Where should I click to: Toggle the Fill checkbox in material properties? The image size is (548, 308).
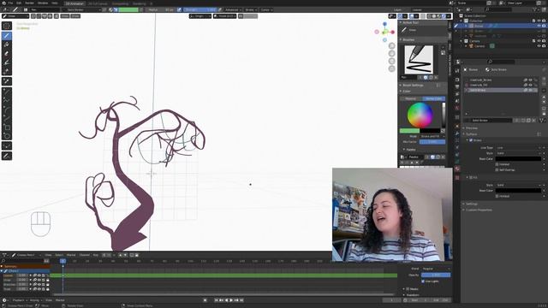coord(471,177)
